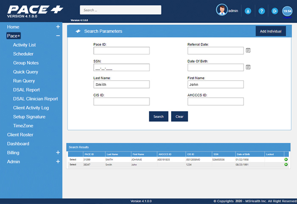Click the Locked column header

[270, 154]
